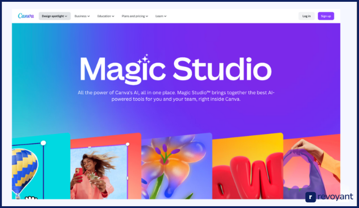The height and width of the screenshot is (208, 359).
Task: Click the Log in button
Action: [306, 16]
